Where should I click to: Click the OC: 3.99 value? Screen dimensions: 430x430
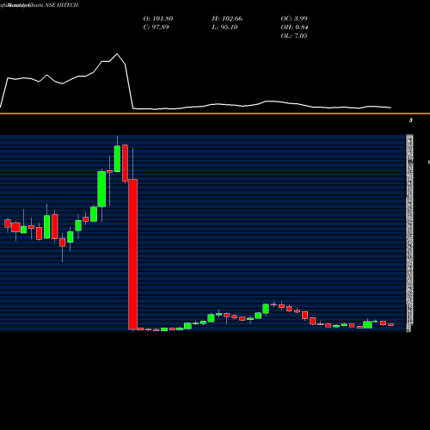click(x=294, y=19)
